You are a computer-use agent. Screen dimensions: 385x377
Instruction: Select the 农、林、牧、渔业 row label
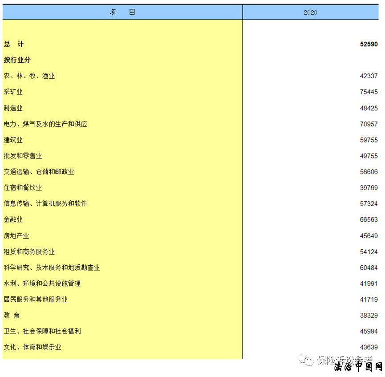[x=29, y=76]
